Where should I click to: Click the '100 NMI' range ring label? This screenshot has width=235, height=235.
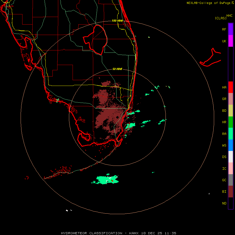(x=117, y=21)
